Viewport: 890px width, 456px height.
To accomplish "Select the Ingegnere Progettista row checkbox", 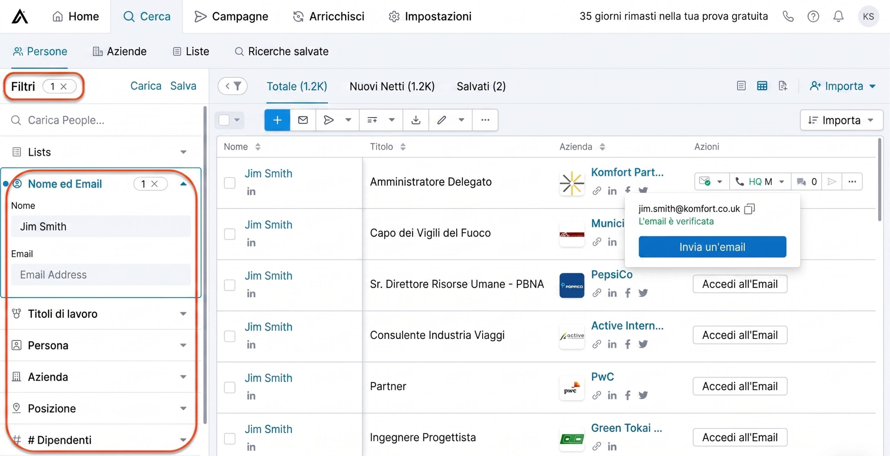I will pos(229,438).
